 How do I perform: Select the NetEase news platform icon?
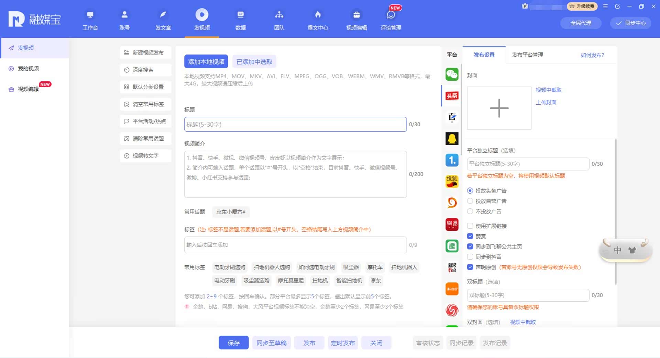click(x=452, y=224)
